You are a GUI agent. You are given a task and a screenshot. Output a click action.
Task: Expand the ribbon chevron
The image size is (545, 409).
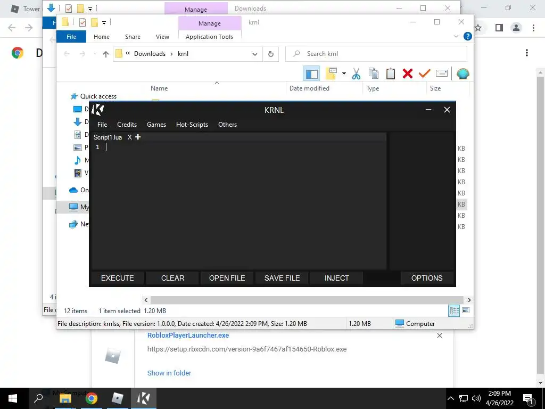[x=456, y=36]
